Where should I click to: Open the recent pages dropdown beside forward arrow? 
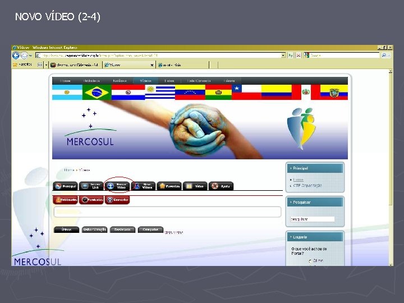click(x=30, y=56)
